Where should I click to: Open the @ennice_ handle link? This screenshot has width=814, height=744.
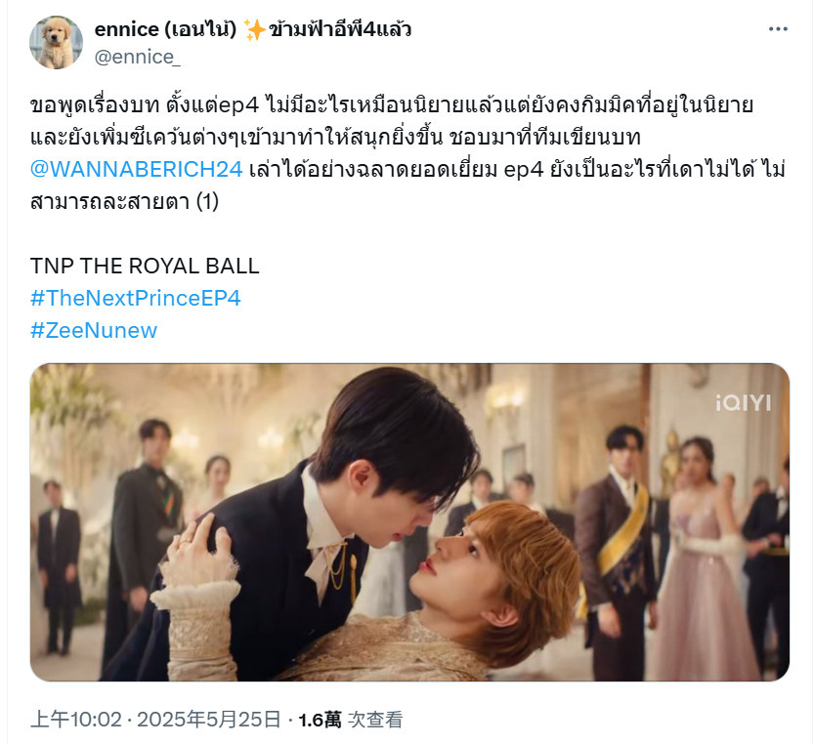pyautogui.click(x=138, y=57)
